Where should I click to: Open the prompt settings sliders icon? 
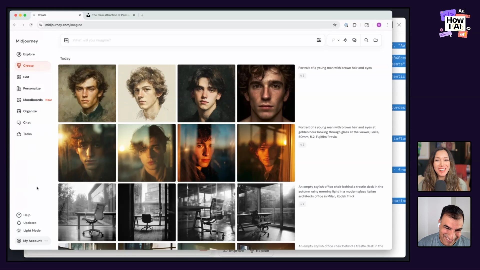point(319,40)
